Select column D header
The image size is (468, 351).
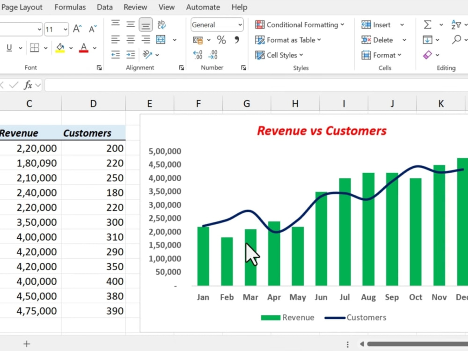94,103
